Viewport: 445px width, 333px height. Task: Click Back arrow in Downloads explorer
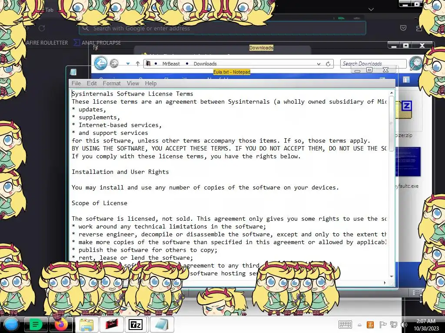pyautogui.click(x=100, y=63)
